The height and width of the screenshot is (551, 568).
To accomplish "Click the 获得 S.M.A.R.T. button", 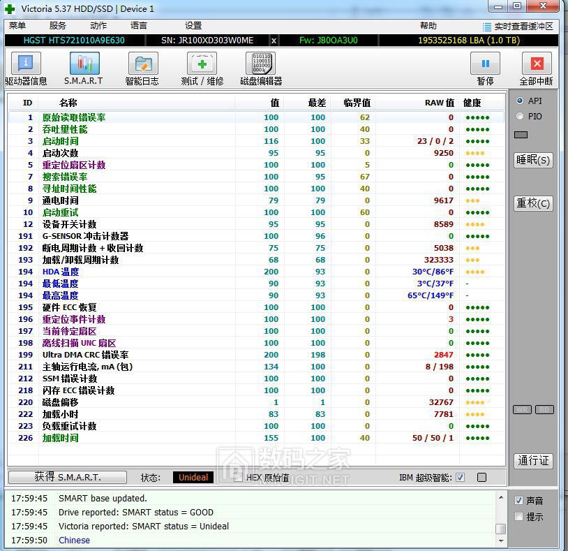I will [x=68, y=477].
